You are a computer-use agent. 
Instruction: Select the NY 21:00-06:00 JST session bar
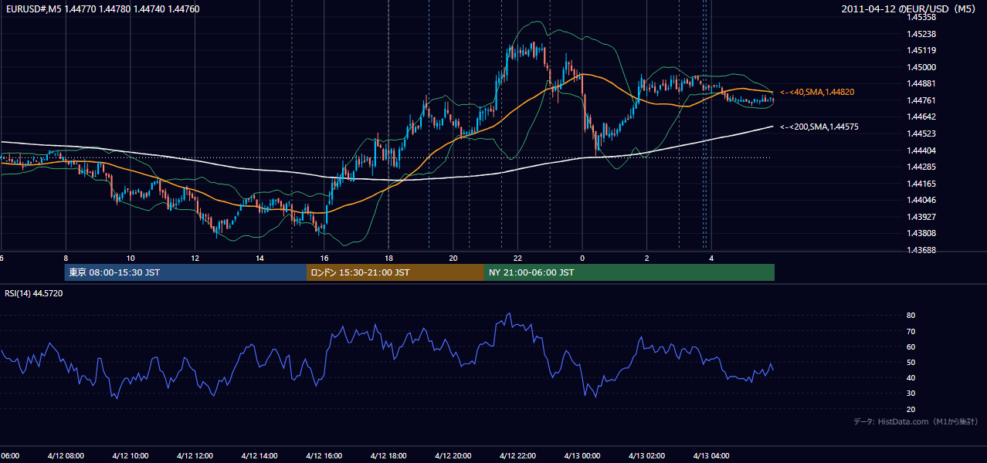[x=629, y=272]
